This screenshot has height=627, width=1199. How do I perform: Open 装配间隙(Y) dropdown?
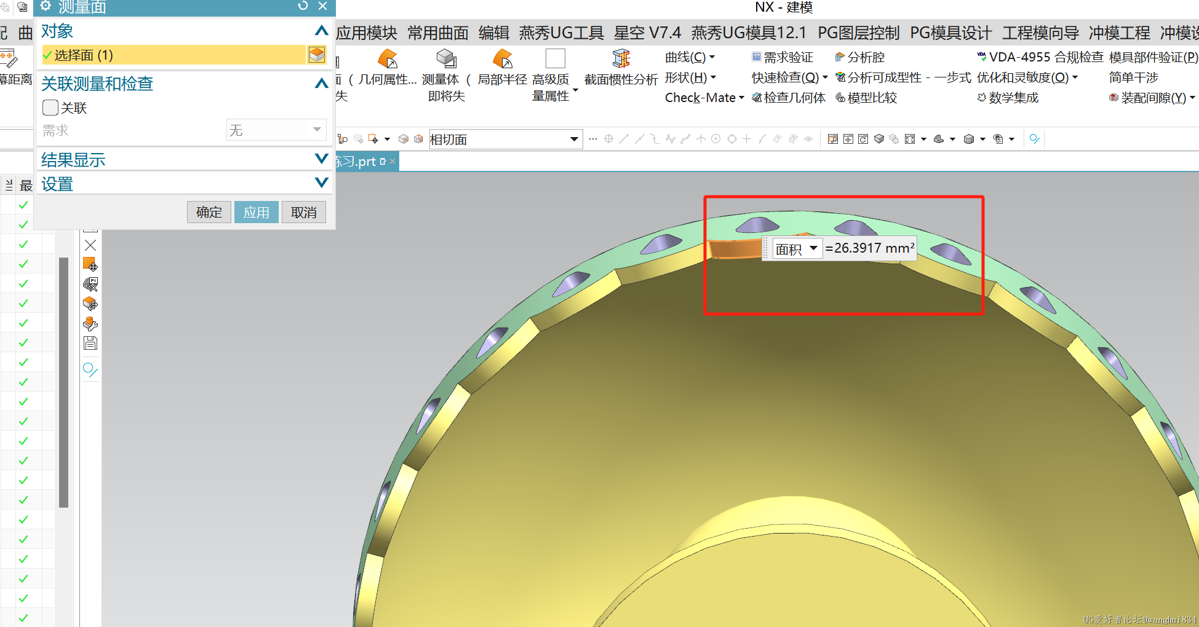1152,98
